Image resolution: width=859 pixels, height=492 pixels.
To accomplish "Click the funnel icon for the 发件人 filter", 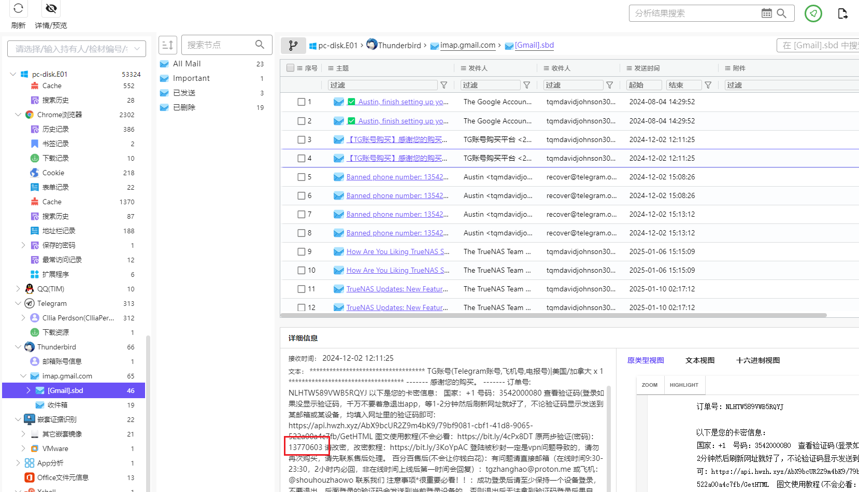I will (527, 85).
